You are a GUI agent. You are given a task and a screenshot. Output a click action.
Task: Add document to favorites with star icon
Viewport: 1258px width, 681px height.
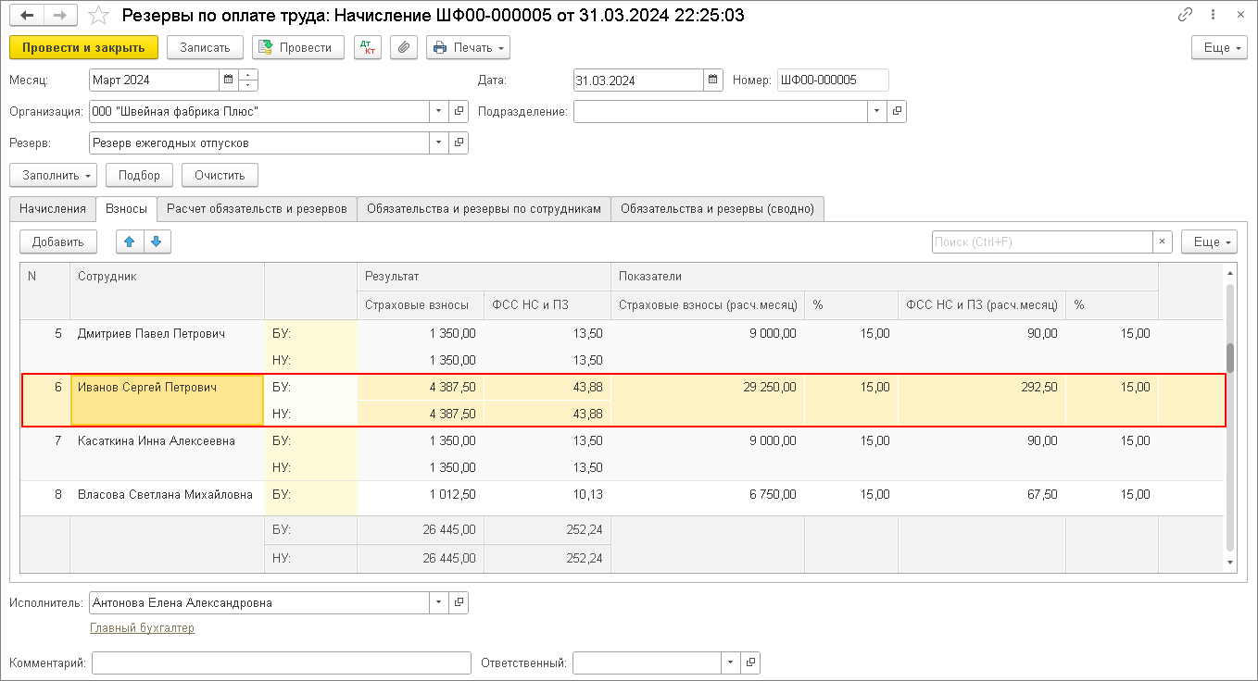[97, 16]
